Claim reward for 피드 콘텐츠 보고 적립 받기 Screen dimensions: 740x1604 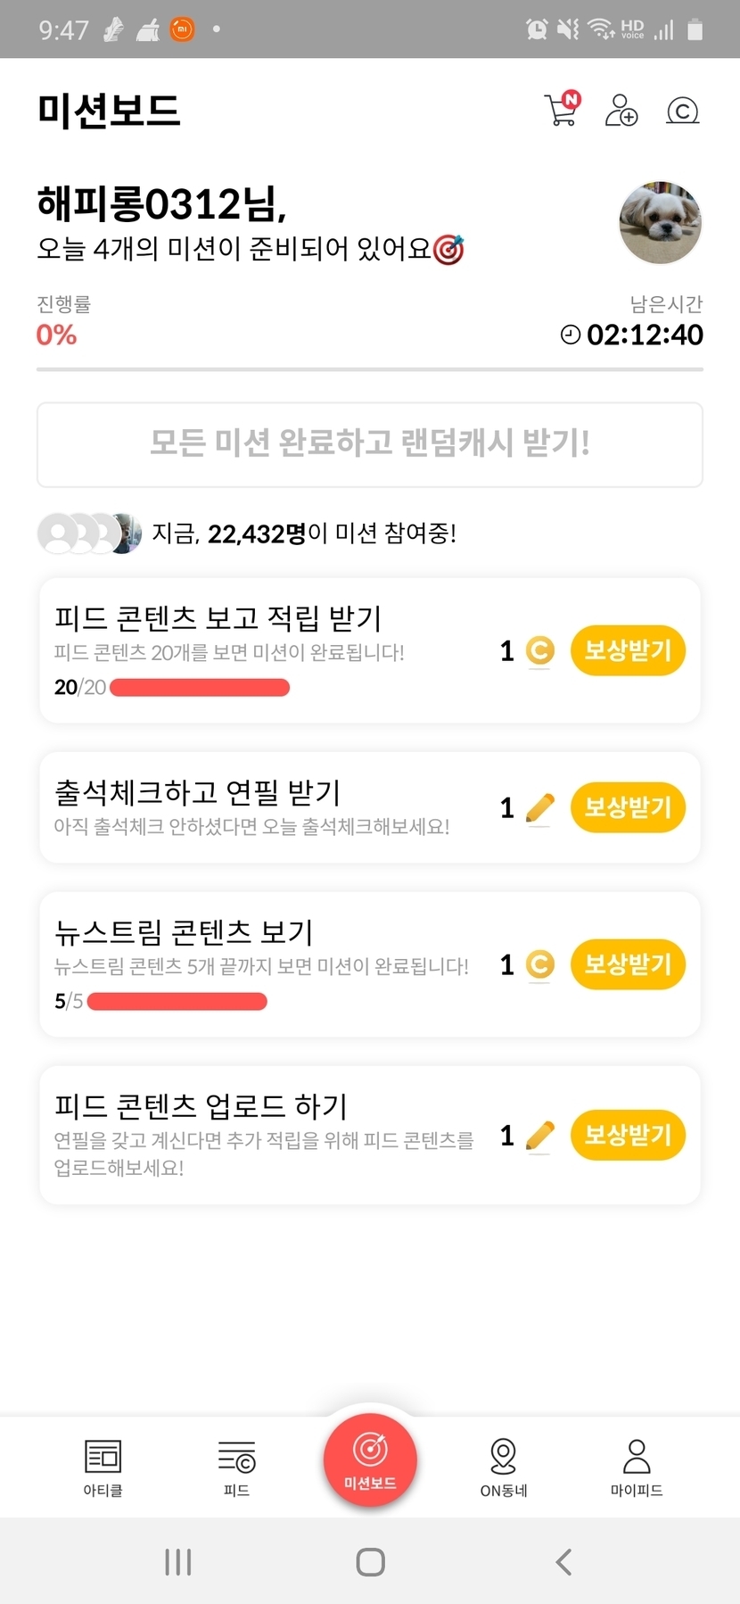[628, 650]
